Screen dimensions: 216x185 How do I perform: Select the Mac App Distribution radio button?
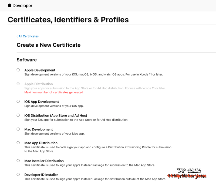[x=18, y=143]
